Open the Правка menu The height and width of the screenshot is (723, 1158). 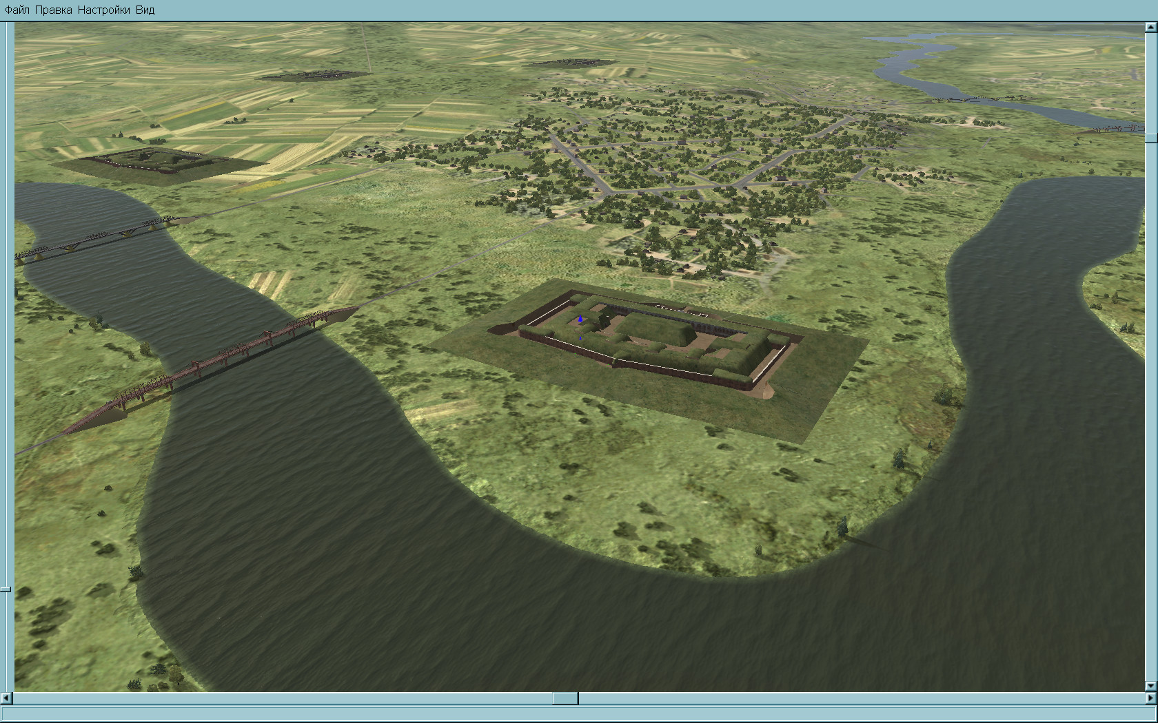[53, 10]
